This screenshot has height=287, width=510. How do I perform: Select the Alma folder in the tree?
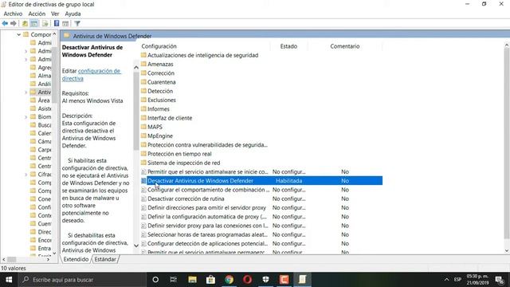point(41,76)
